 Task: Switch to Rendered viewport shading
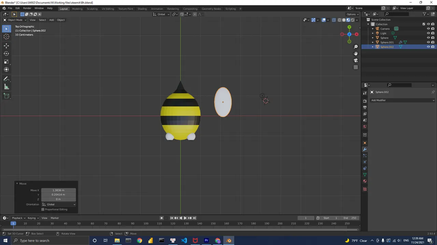353,20
